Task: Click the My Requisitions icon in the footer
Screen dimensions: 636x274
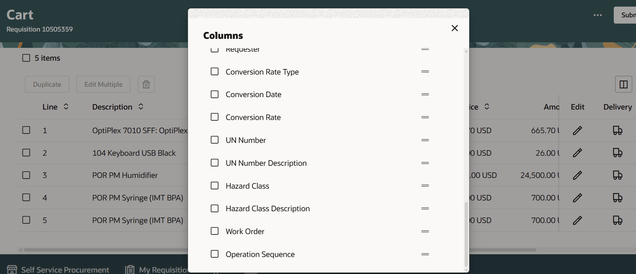Action: (129, 269)
